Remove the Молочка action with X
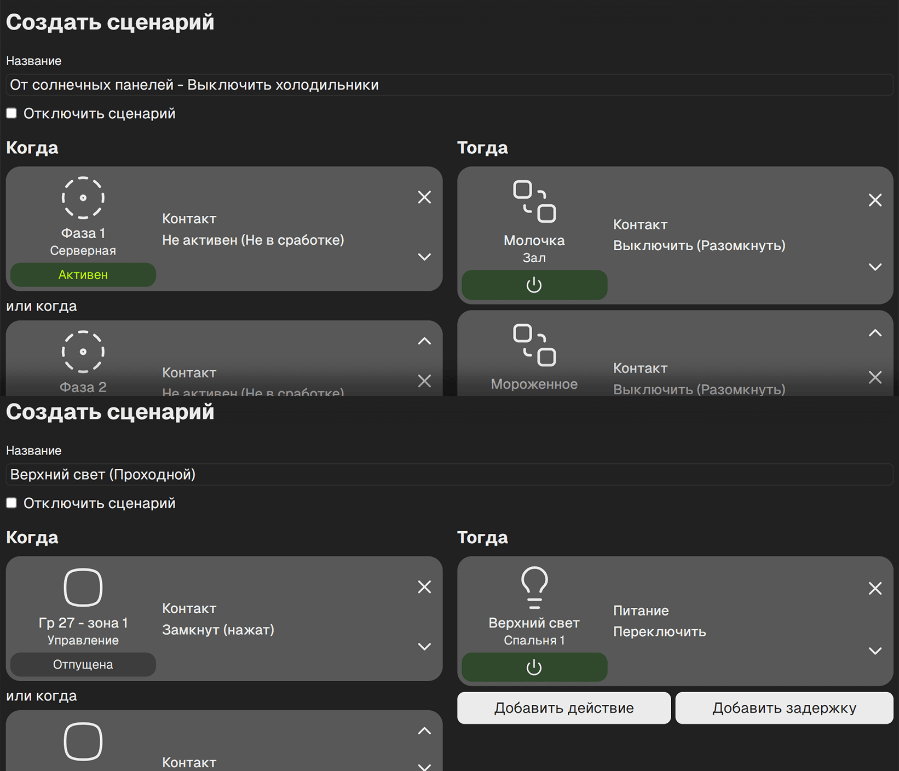This screenshot has height=771, width=899. pyautogui.click(x=875, y=200)
